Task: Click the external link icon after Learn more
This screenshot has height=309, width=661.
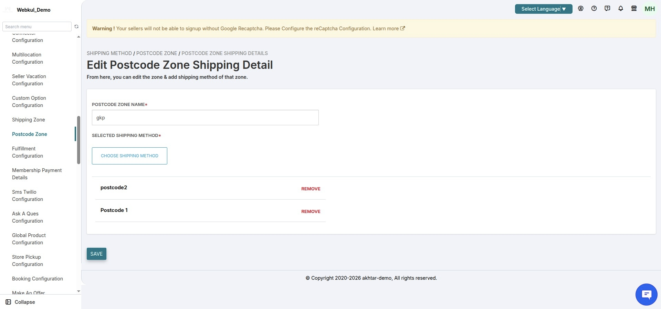Action: tap(402, 29)
